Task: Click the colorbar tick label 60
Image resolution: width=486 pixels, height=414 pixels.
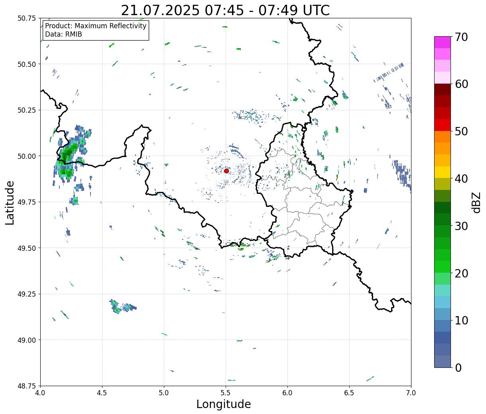Action: (x=461, y=84)
